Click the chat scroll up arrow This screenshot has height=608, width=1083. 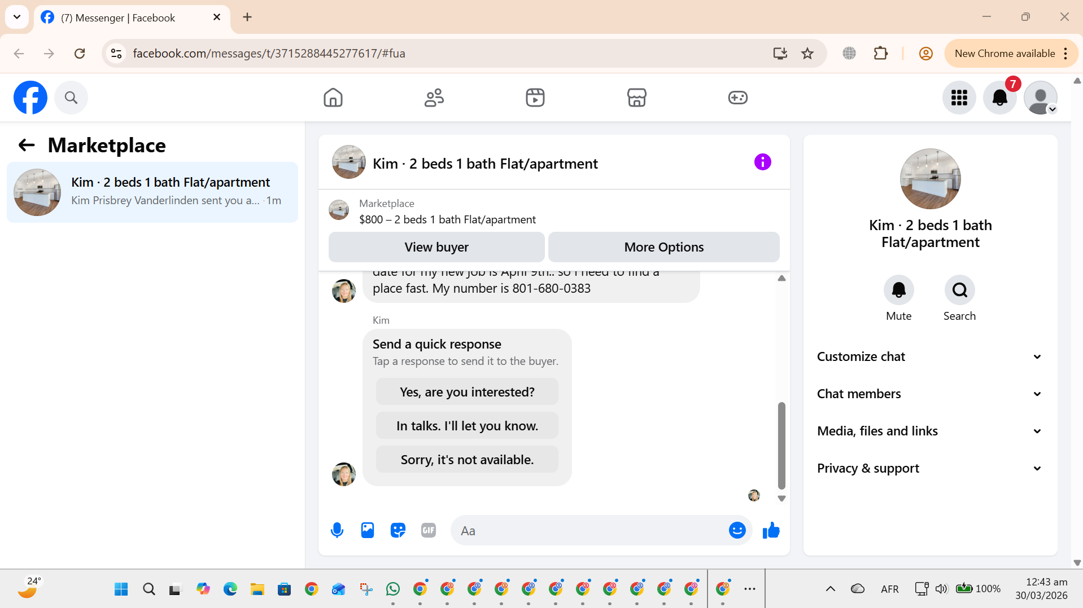(x=781, y=278)
